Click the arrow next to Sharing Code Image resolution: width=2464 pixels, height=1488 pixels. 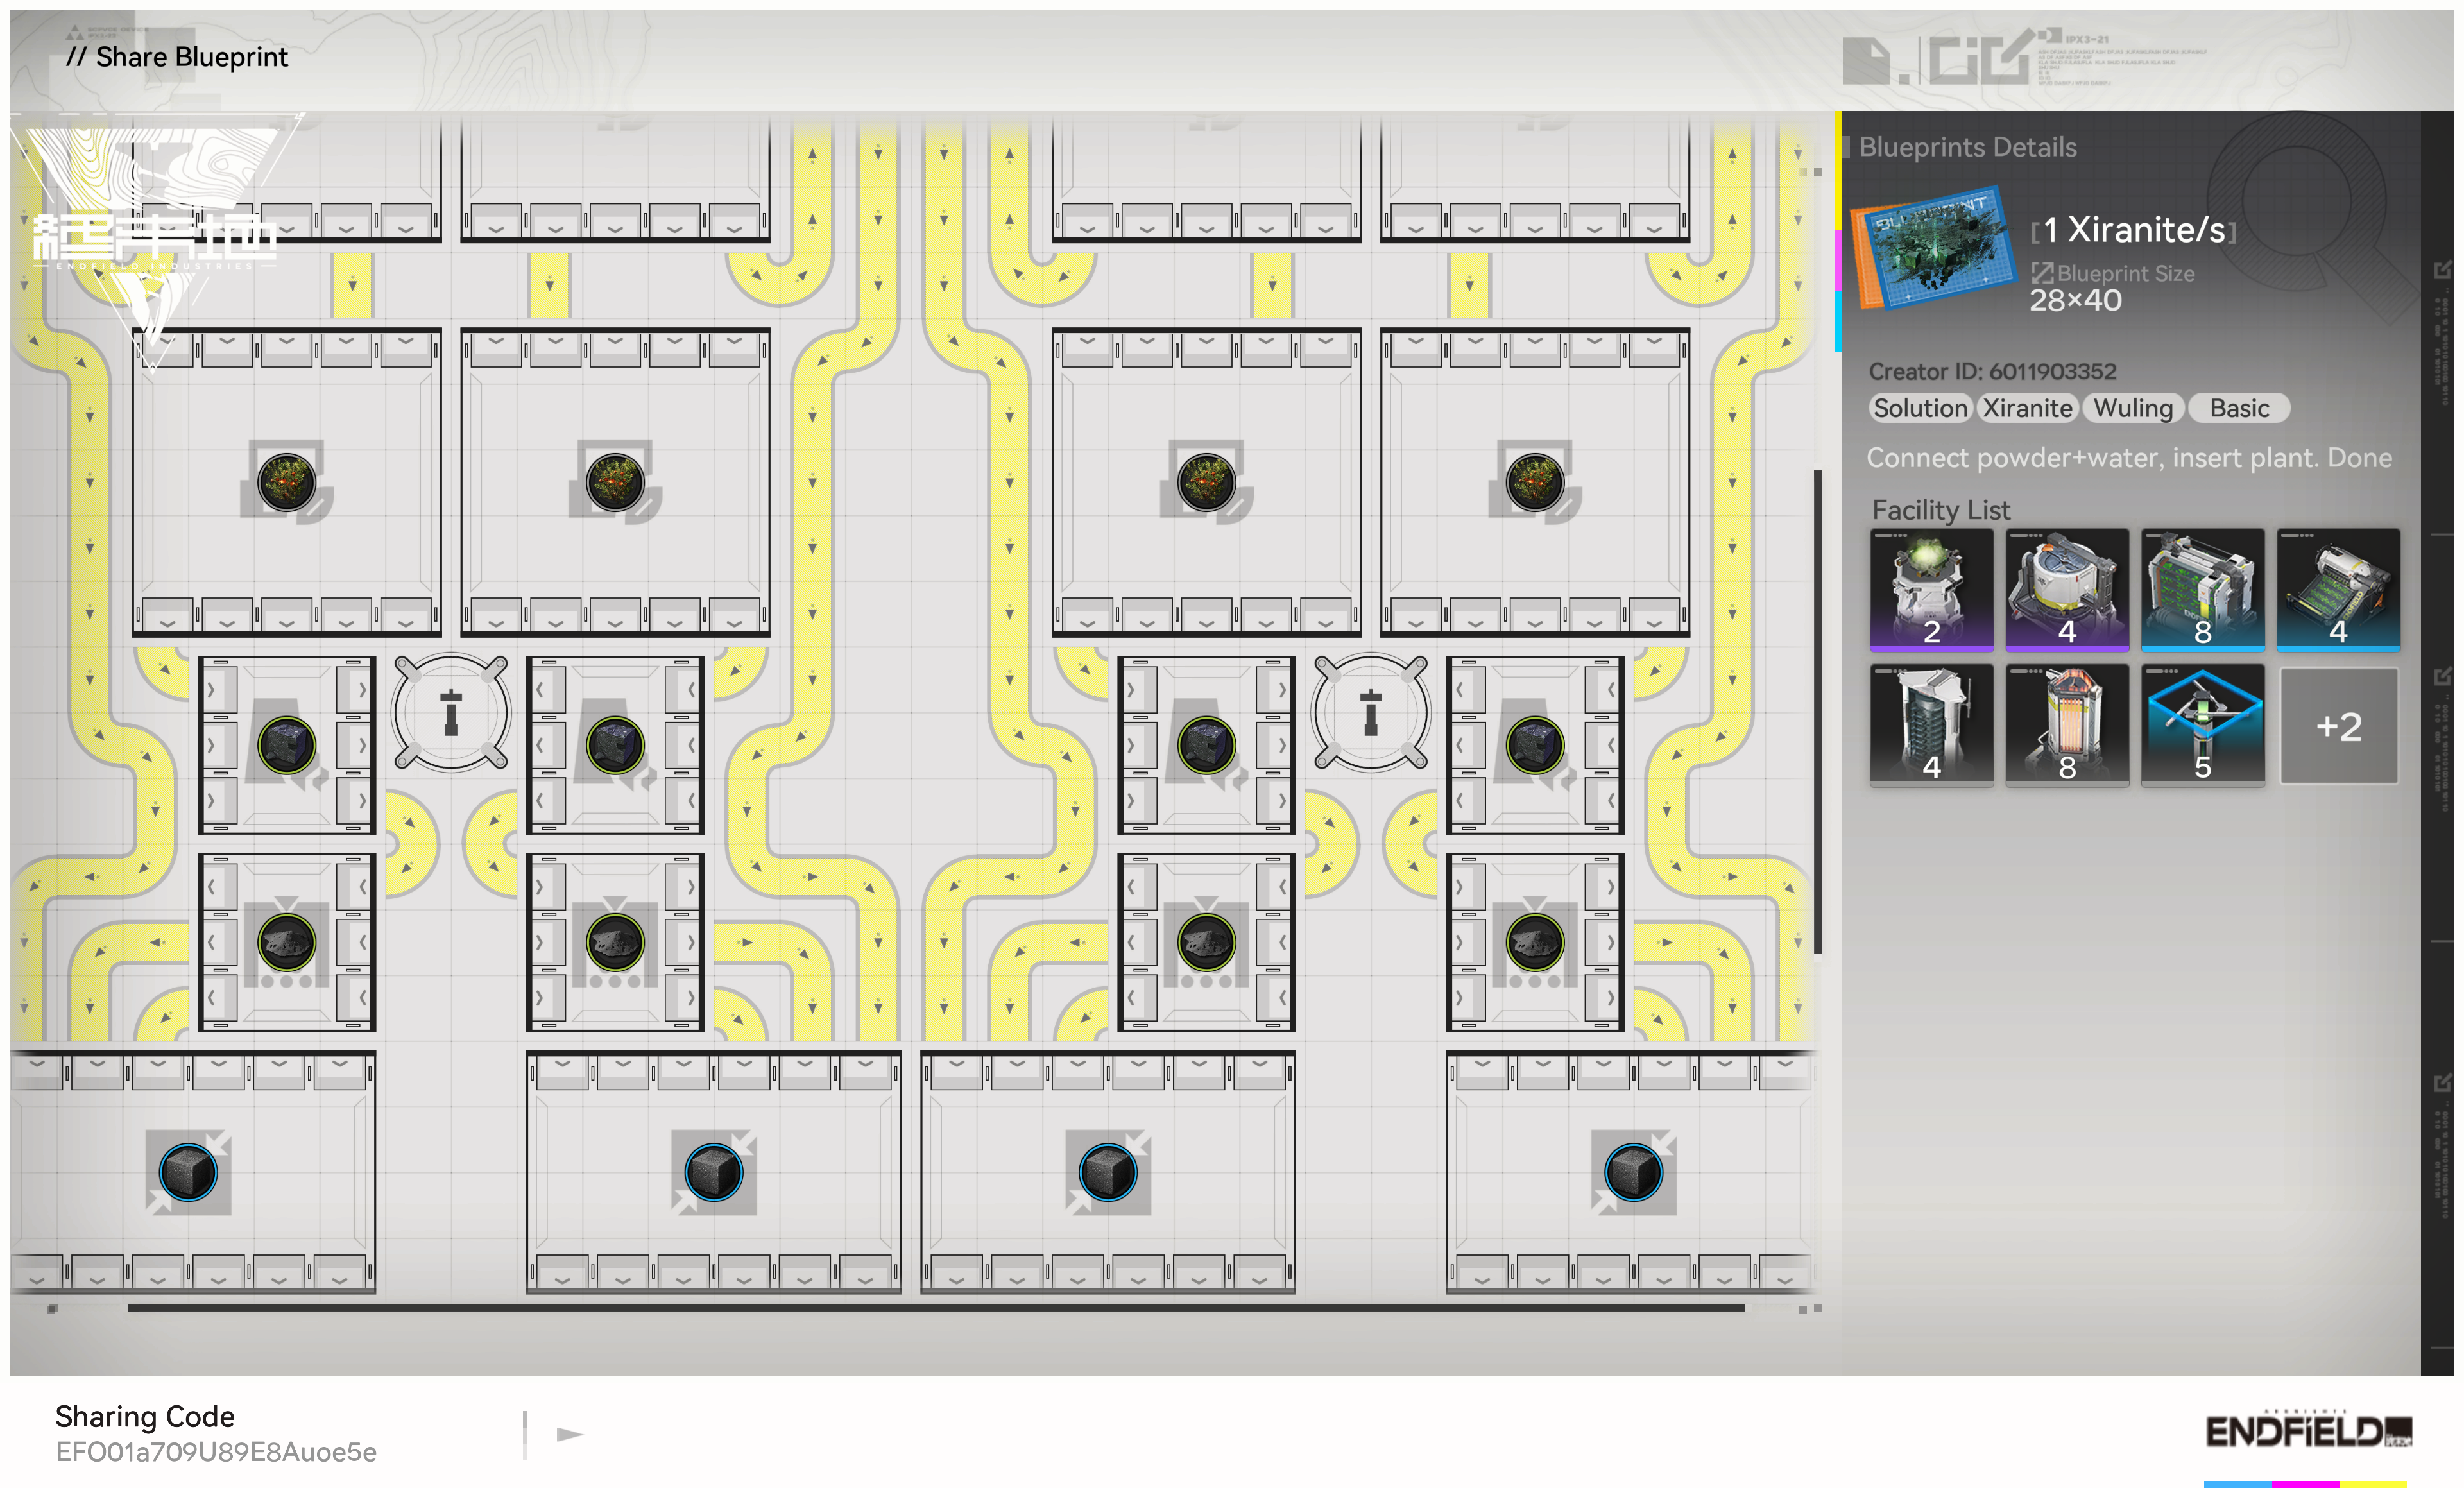[x=569, y=1434]
